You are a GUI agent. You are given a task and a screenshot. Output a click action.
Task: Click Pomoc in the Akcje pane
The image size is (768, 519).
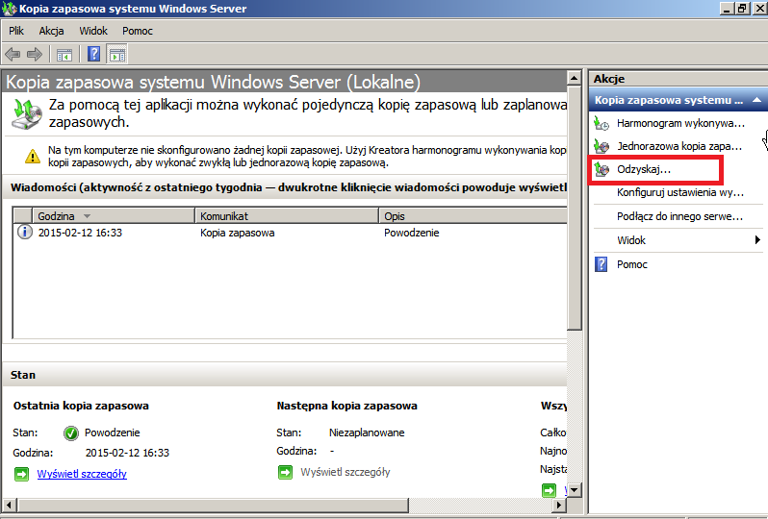(x=632, y=264)
